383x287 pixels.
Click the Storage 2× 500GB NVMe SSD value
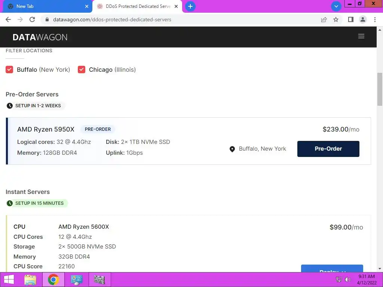click(x=87, y=247)
